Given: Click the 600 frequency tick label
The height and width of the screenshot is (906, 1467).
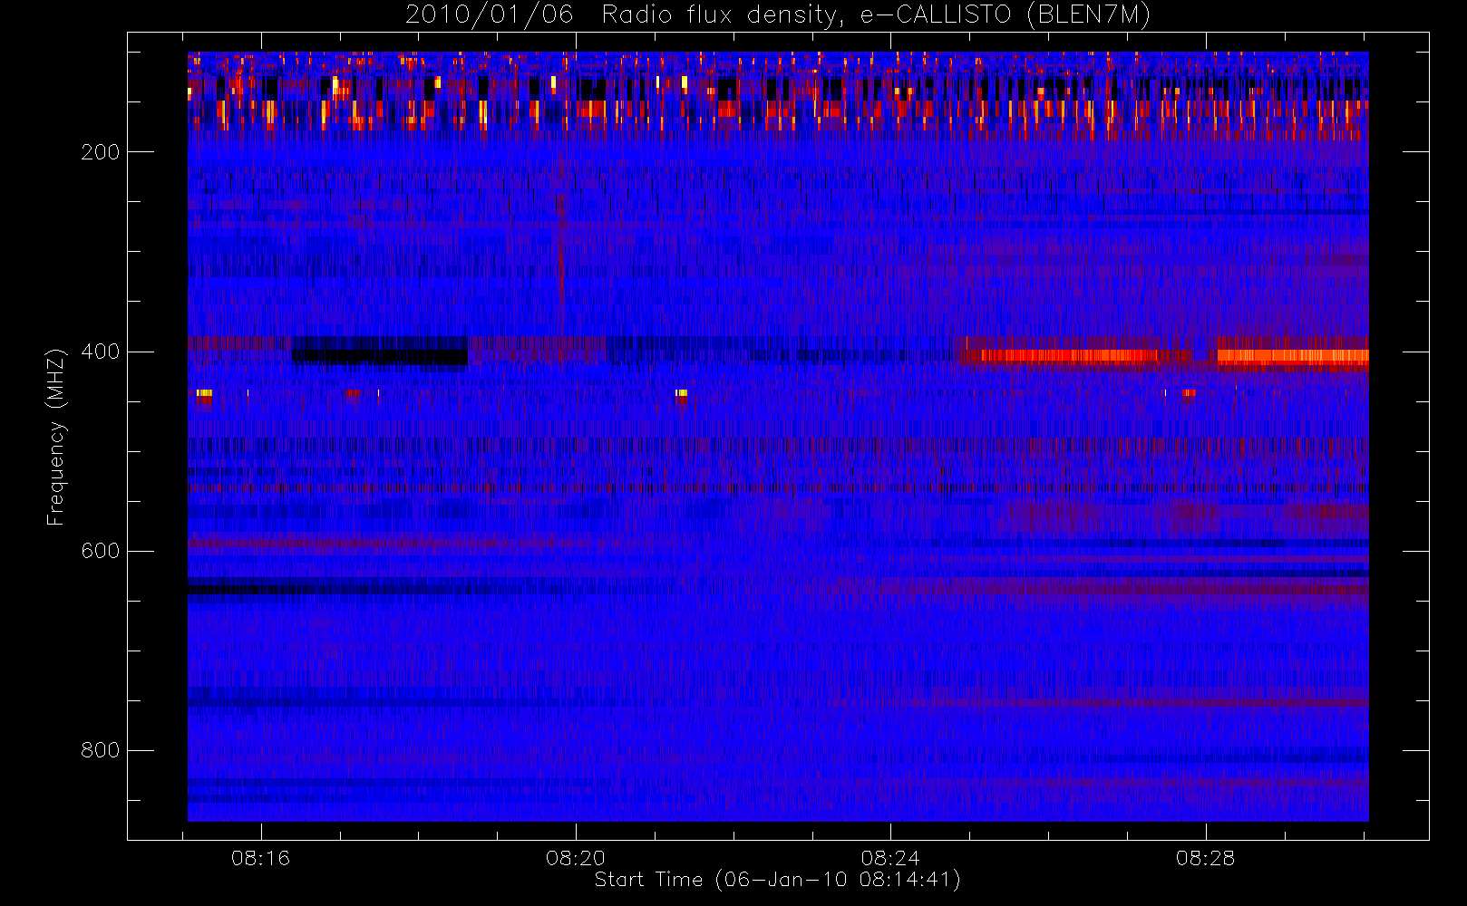Looking at the screenshot, I should point(100,551).
